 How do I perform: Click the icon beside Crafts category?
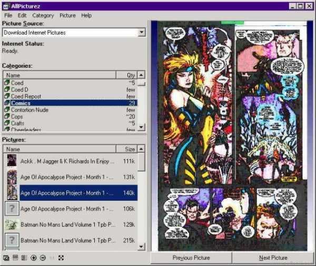(x=7, y=122)
